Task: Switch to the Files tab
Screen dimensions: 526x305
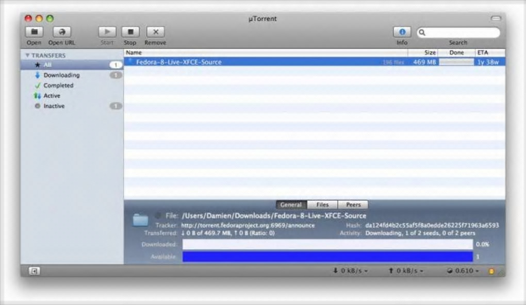Action: coord(322,205)
